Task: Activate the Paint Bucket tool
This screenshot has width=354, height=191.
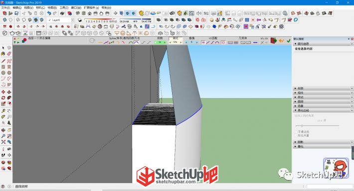Action: (3, 54)
